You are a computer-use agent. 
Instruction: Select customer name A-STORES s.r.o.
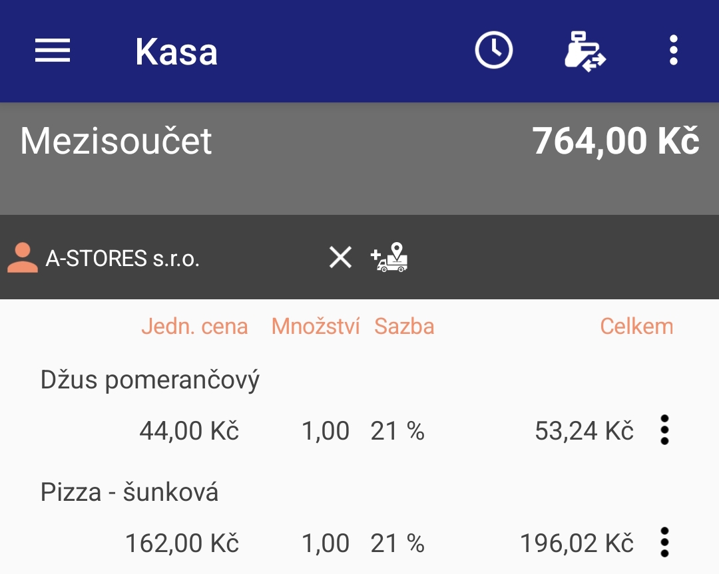(122, 258)
